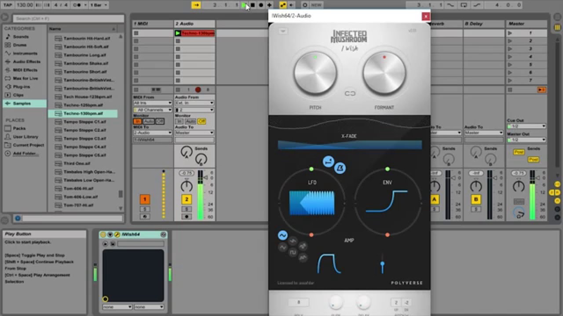Click the X-FADE bar in the Wish plugin
Screen dimensions: 563x316
(x=350, y=145)
